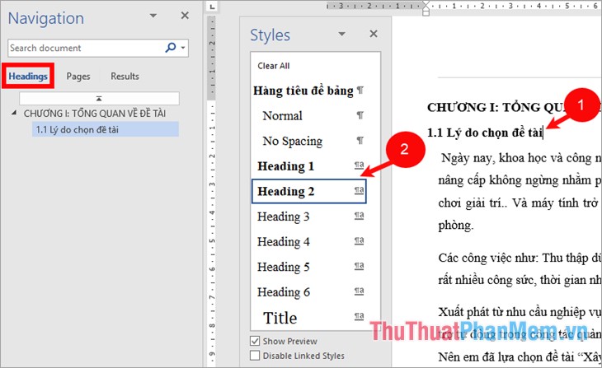Click the first line indent marker on ruler

point(426,5)
